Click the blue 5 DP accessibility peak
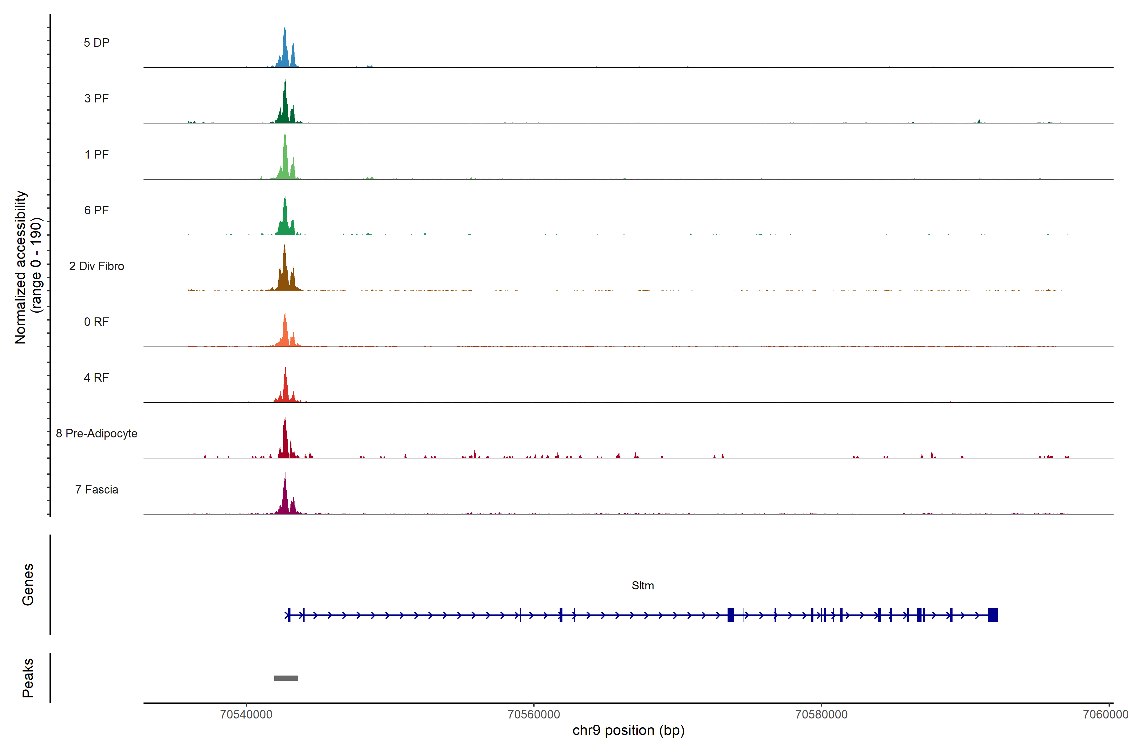The height and width of the screenshot is (752, 1128). 285,53
